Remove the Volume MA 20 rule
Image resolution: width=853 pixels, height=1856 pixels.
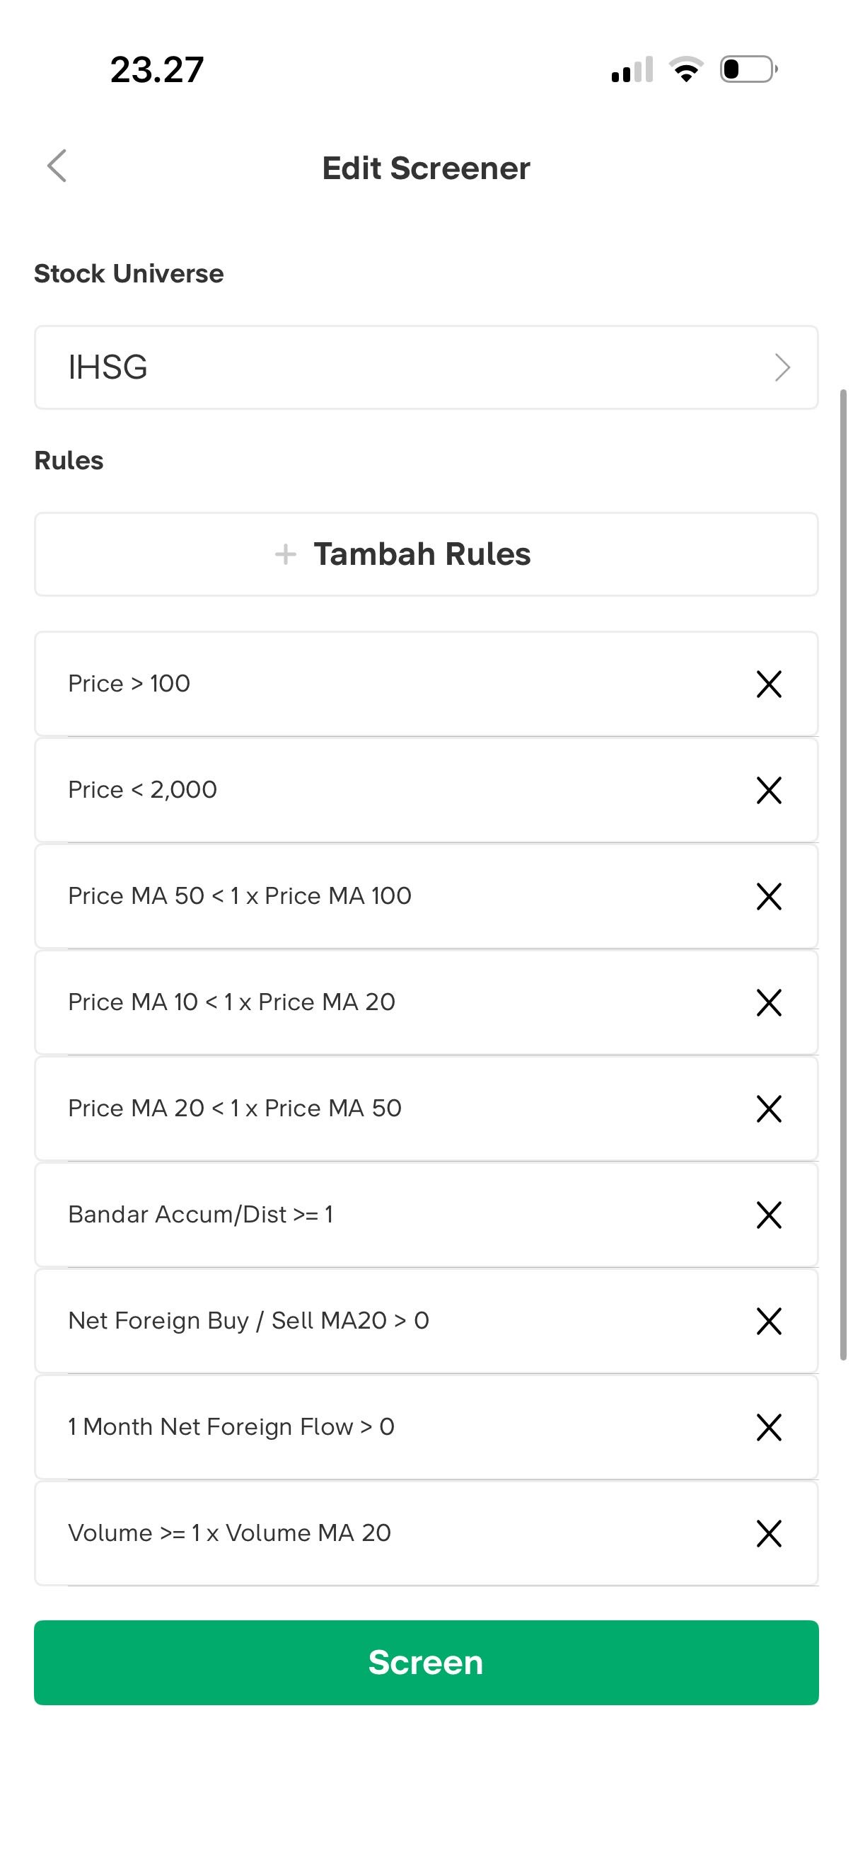tap(769, 1533)
